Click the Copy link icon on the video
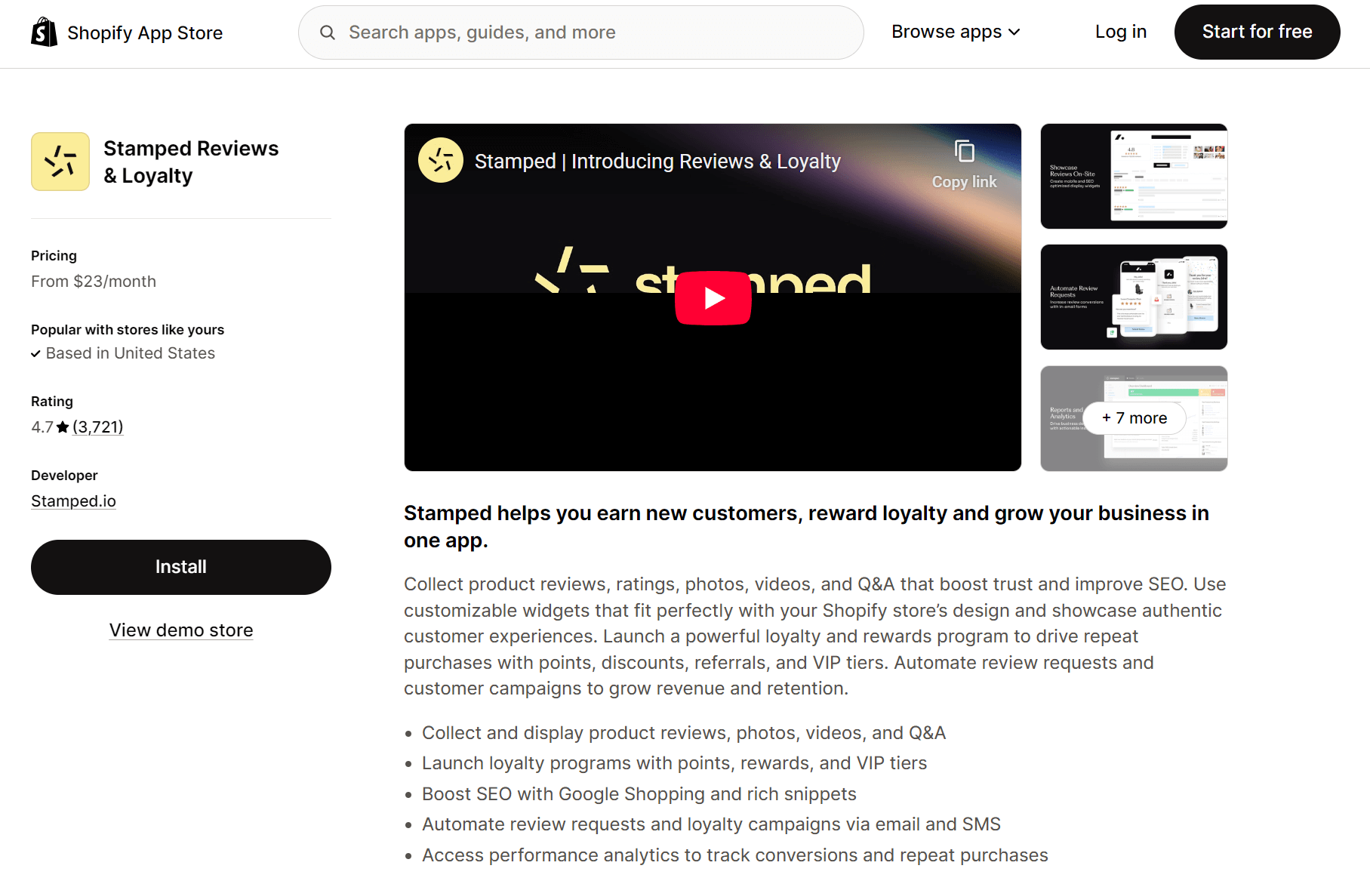This screenshot has width=1370, height=884. click(964, 150)
